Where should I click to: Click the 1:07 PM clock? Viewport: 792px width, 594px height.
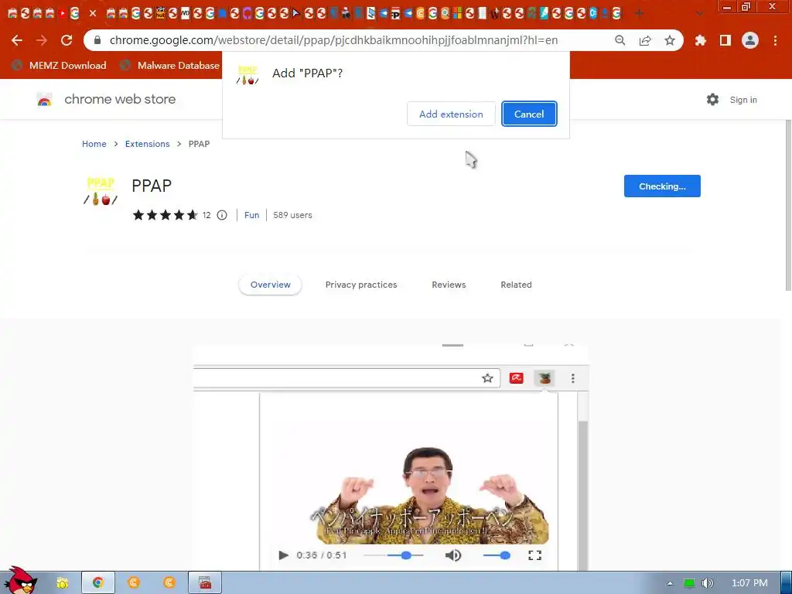(x=749, y=583)
